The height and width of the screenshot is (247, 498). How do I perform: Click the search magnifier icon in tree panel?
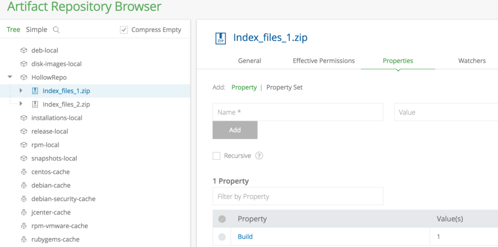56,30
